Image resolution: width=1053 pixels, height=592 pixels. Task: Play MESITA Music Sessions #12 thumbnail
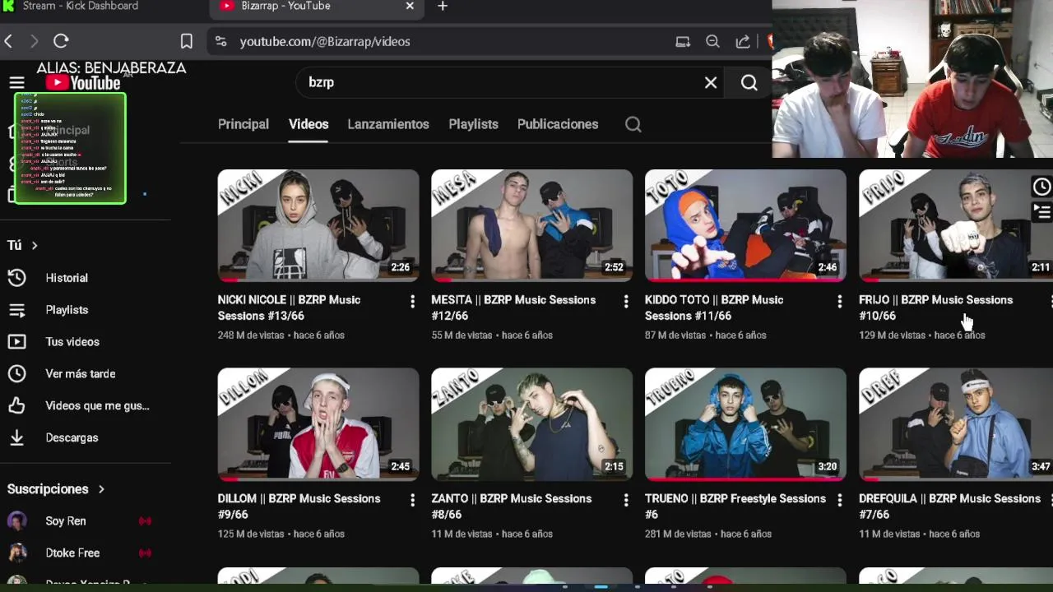[531, 225]
